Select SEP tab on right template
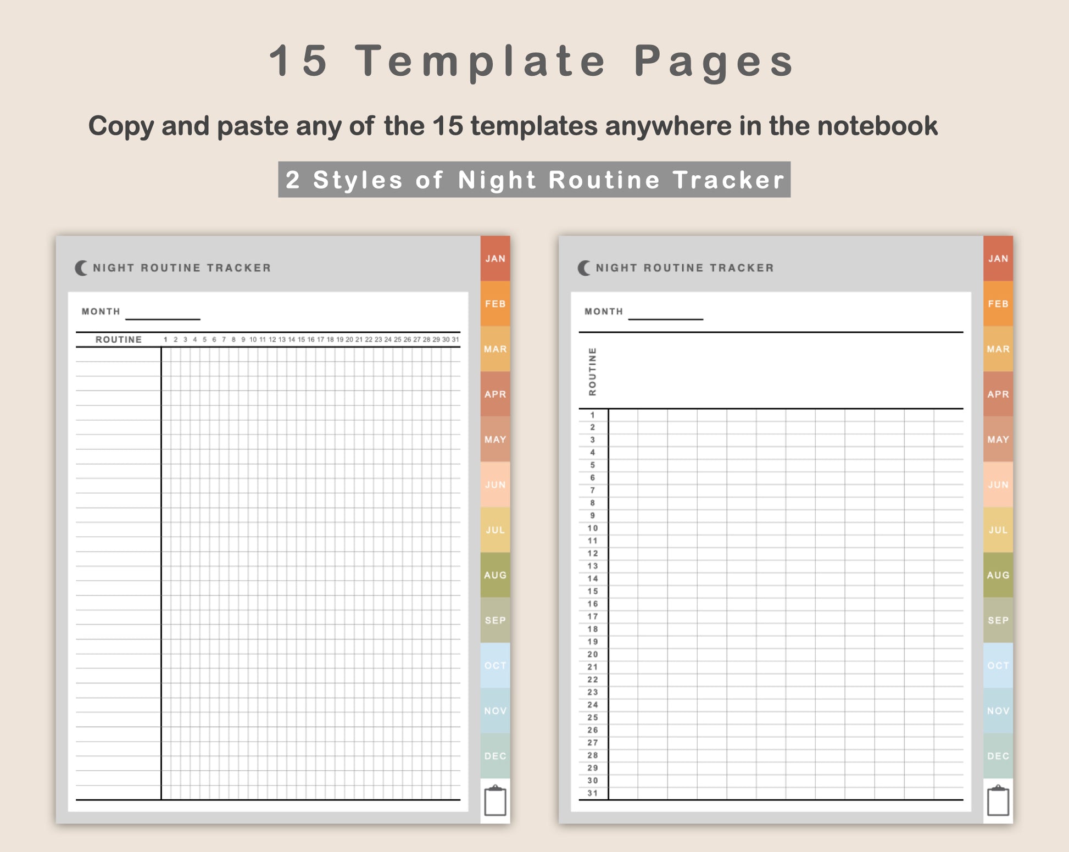This screenshot has width=1069, height=852. click(998, 620)
